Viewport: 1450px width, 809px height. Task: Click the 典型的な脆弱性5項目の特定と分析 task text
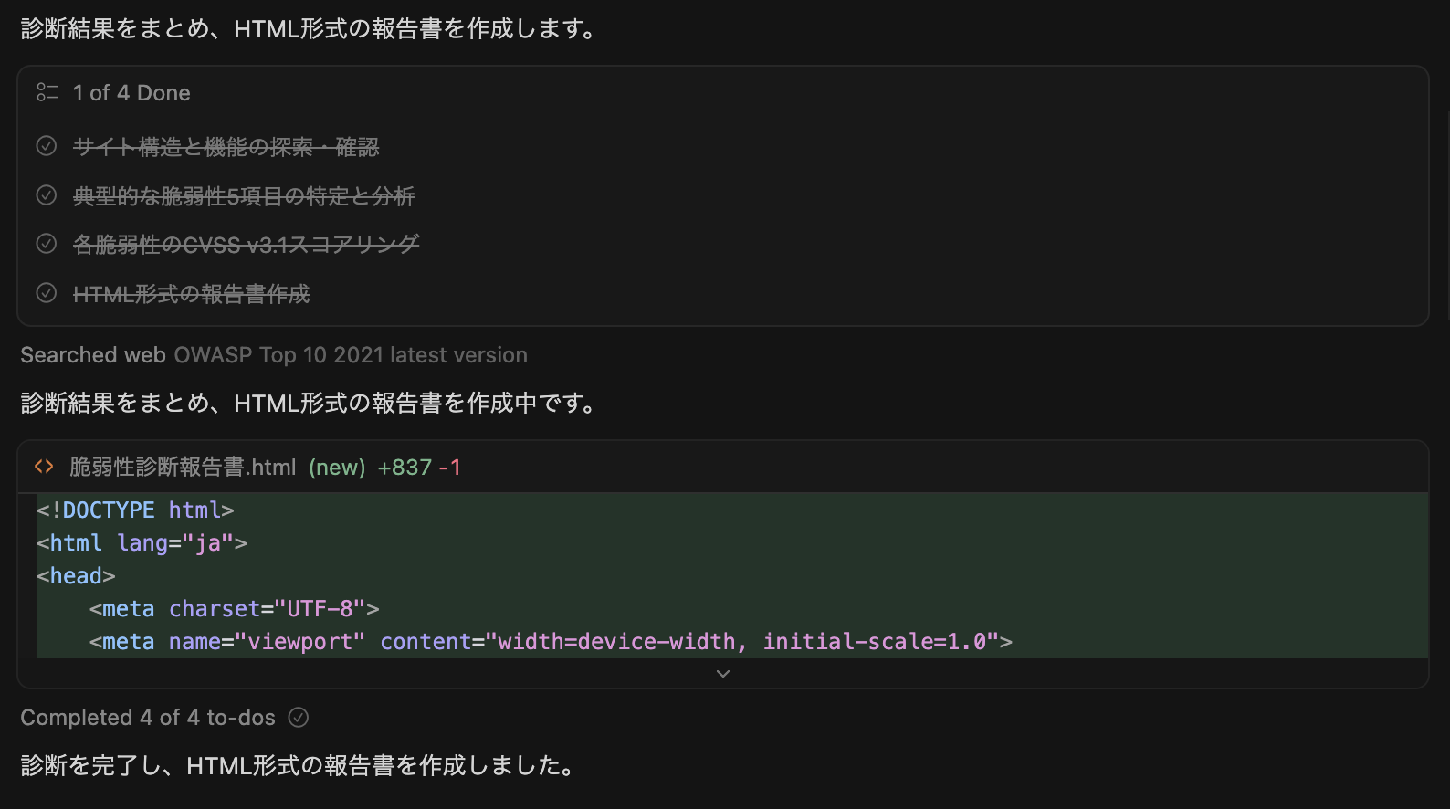244,195
